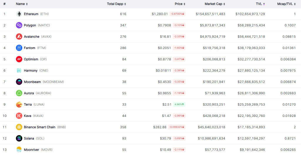
Task: Select Kava Mcap/TVL value 0.01928
Action: (x=289, y=116)
